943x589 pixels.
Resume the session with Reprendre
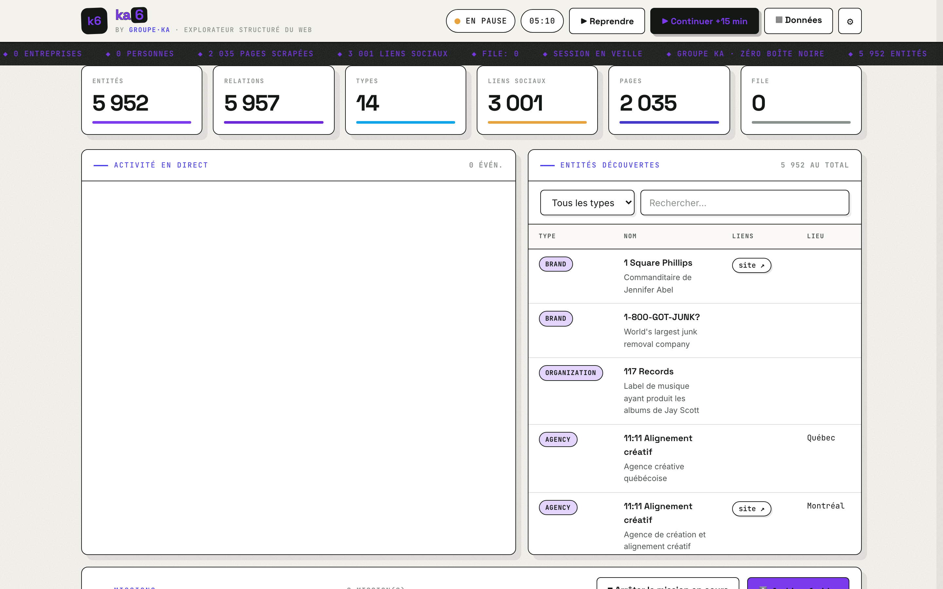(x=607, y=21)
